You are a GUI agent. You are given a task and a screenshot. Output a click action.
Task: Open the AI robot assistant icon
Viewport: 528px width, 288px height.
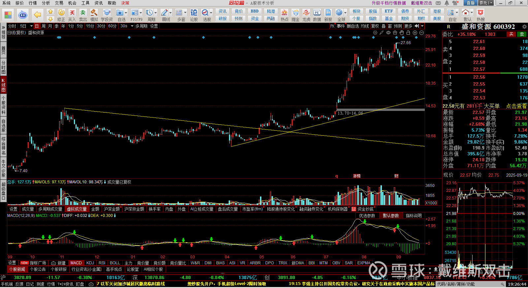tap(23, 15)
